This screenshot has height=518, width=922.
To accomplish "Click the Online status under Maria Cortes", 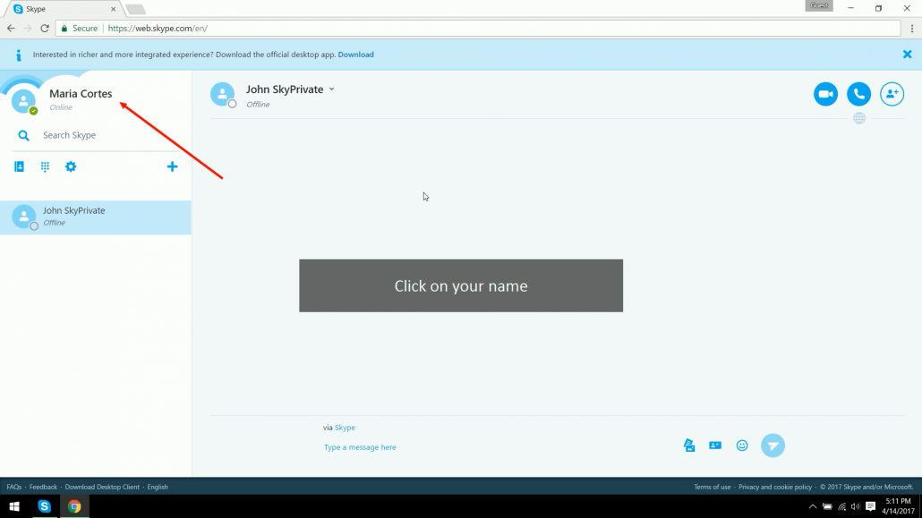I will click(61, 107).
